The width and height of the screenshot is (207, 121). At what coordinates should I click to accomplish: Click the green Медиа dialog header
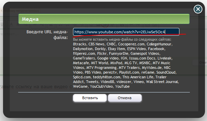(104, 19)
